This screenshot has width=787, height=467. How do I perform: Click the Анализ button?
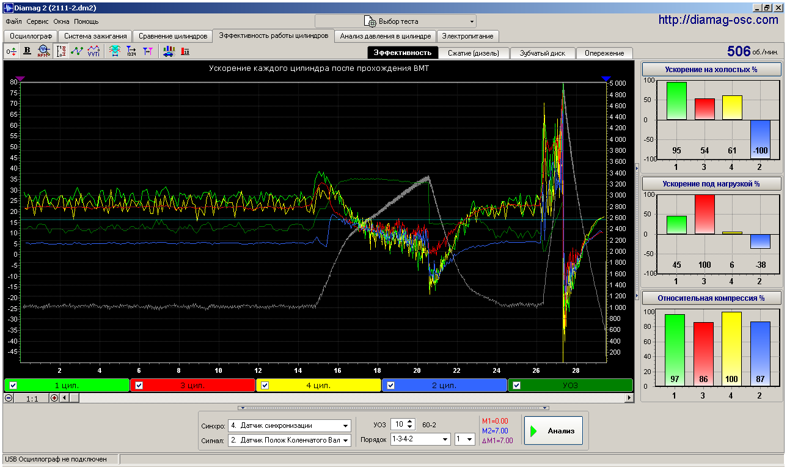[554, 431]
